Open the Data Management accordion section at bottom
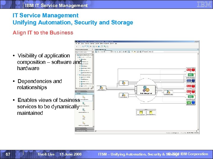Image resolution: width=213 pixels, height=159 pixels. click(84, 131)
